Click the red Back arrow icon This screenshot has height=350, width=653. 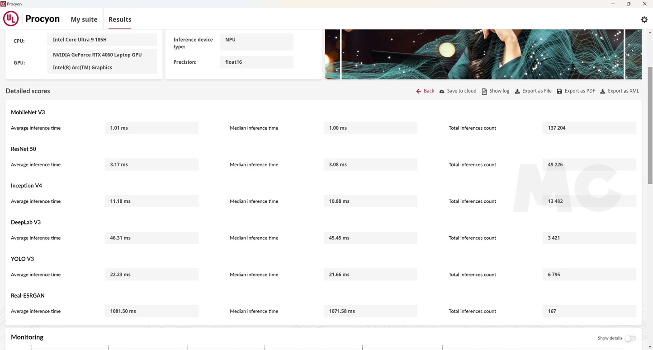(x=418, y=91)
